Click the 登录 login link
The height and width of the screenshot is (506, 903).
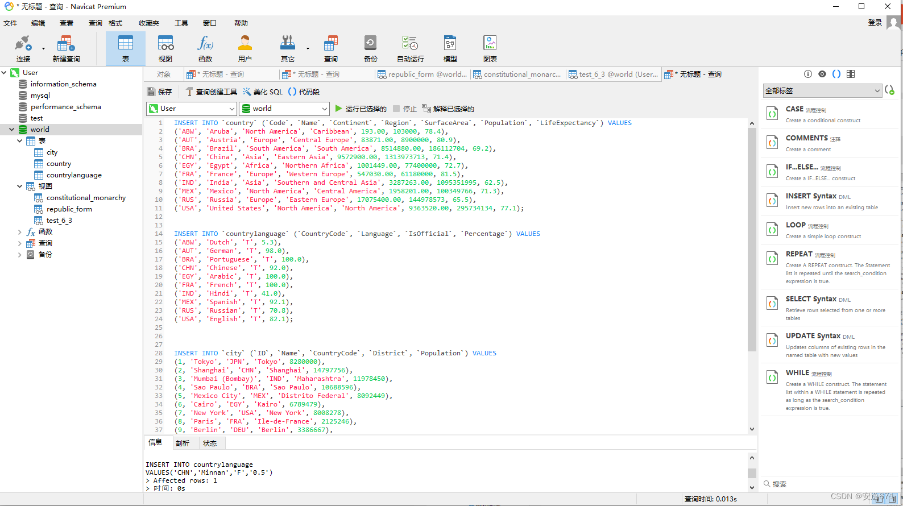[875, 23]
